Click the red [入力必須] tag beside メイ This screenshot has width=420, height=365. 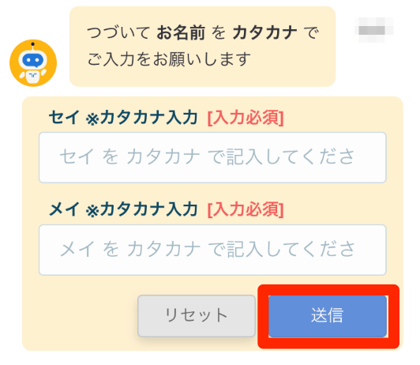(246, 209)
